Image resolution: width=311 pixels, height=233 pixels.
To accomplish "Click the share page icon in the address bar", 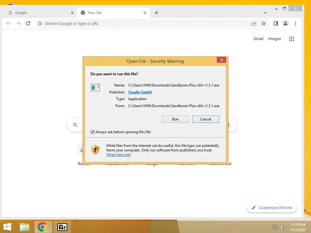I will (x=254, y=24).
